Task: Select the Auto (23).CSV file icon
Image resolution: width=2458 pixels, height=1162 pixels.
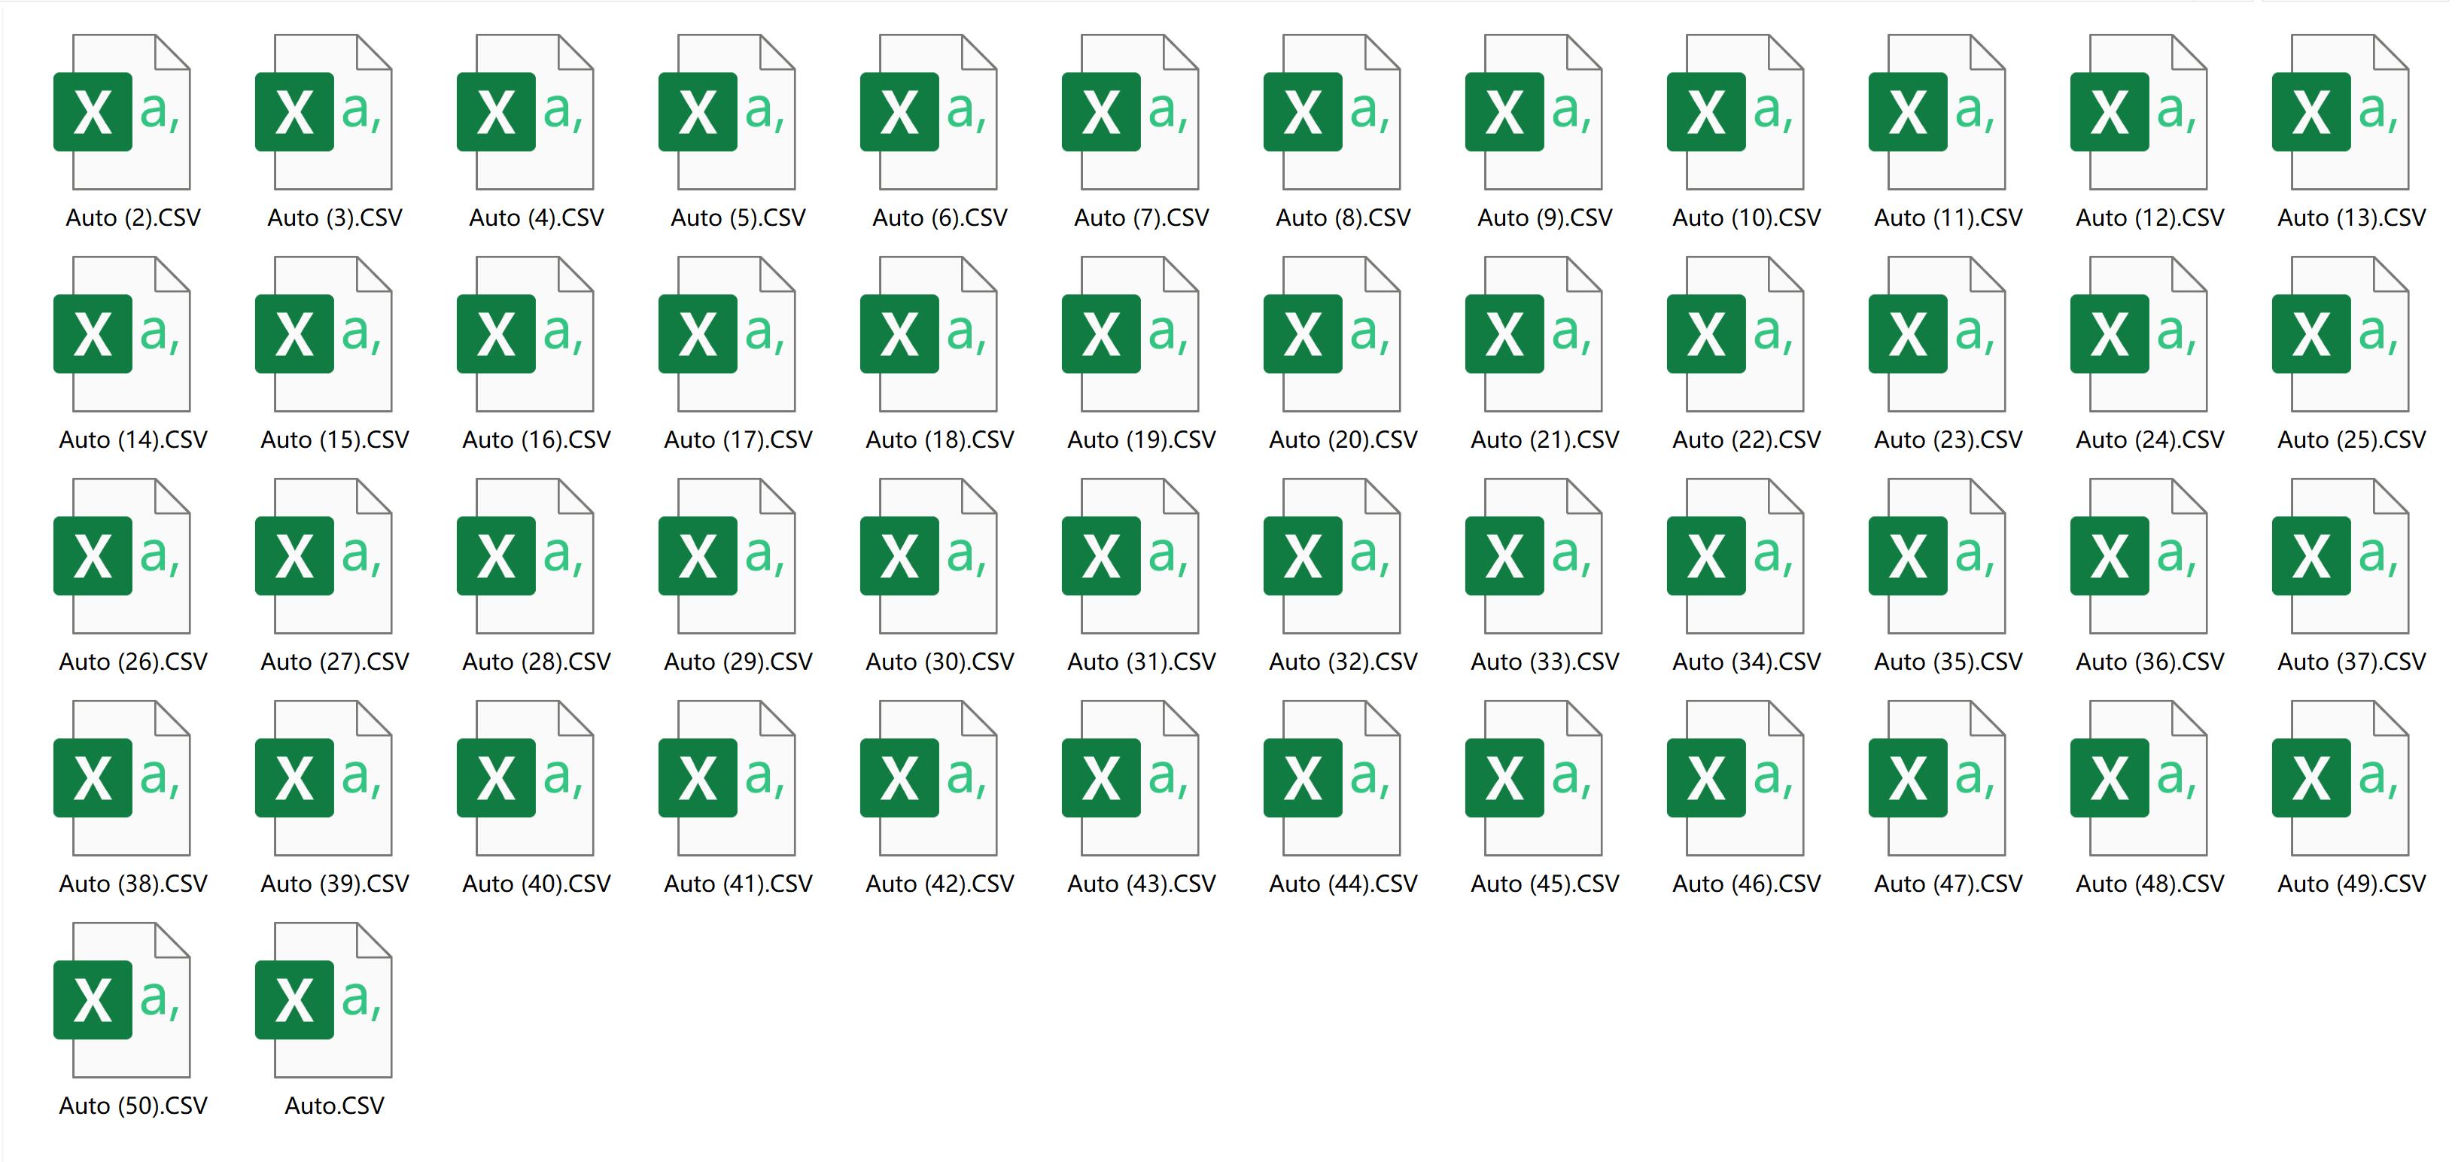Action: tap(1937, 334)
